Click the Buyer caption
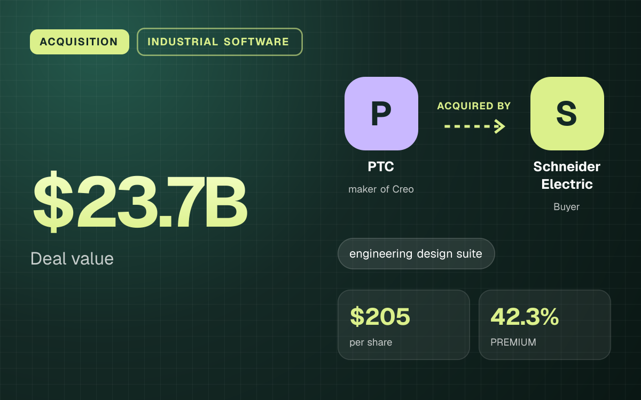641x400 pixels. [x=567, y=207]
